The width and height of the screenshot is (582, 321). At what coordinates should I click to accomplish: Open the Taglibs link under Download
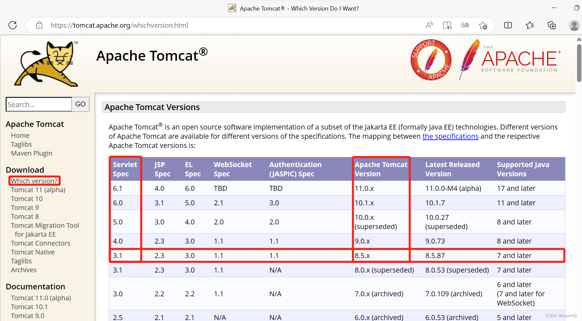[21, 261]
